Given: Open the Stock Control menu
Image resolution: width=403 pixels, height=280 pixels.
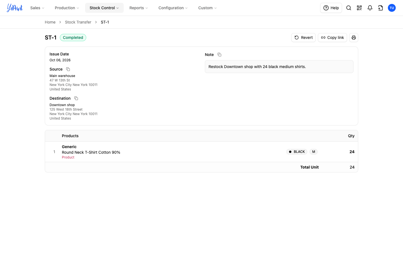Looking at the screenshot, I should (104, 8).
